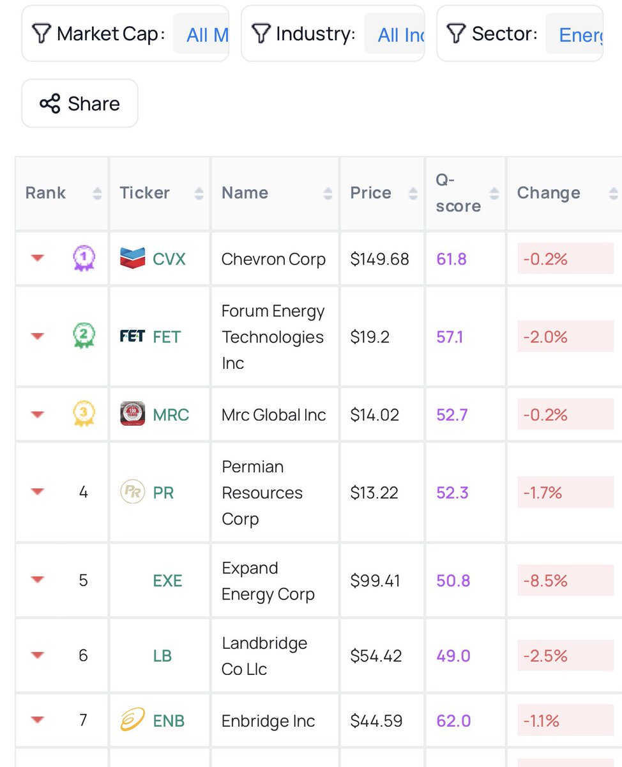
Task: Click the -2.0% change value
Action: [545, 337]
